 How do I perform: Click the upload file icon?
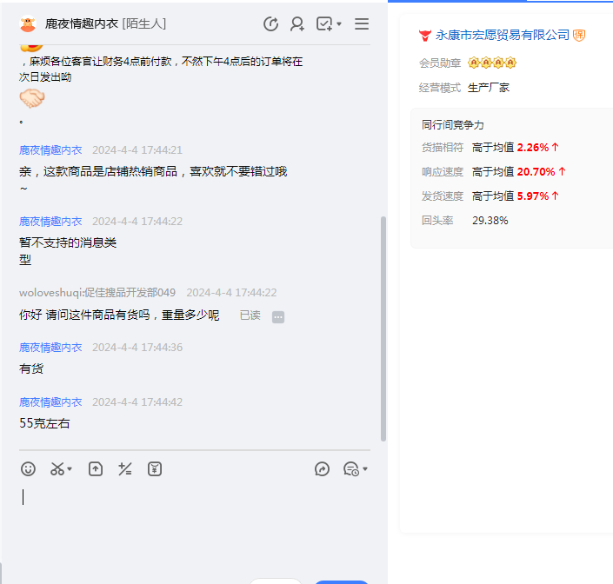click(96, 468)
